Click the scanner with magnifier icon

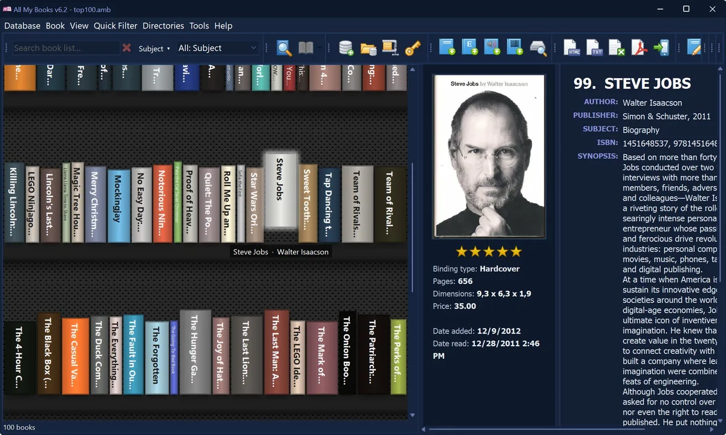[x=538, y=48]
